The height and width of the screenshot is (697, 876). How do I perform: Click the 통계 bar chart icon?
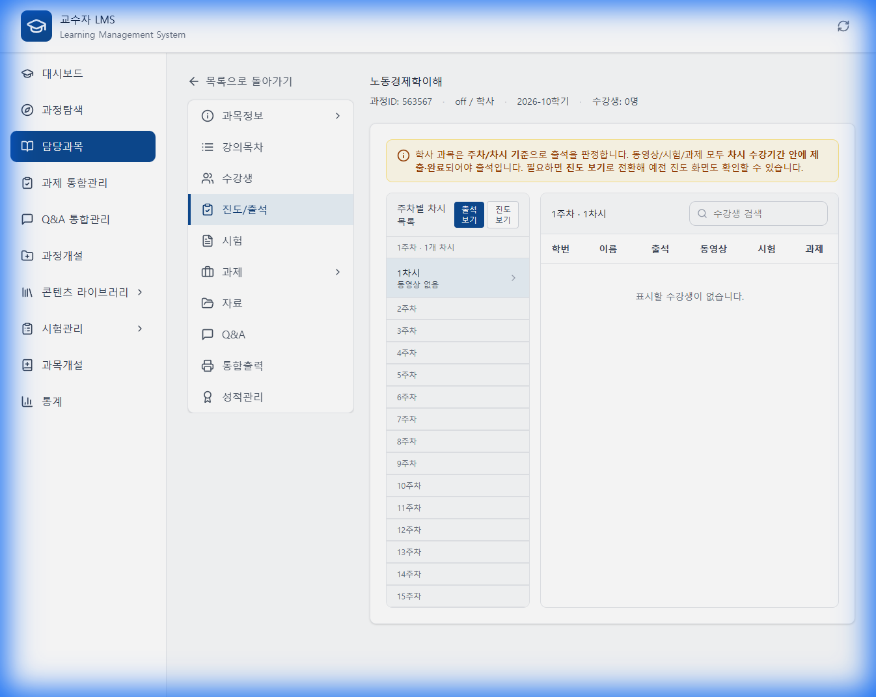pos(27,402)
